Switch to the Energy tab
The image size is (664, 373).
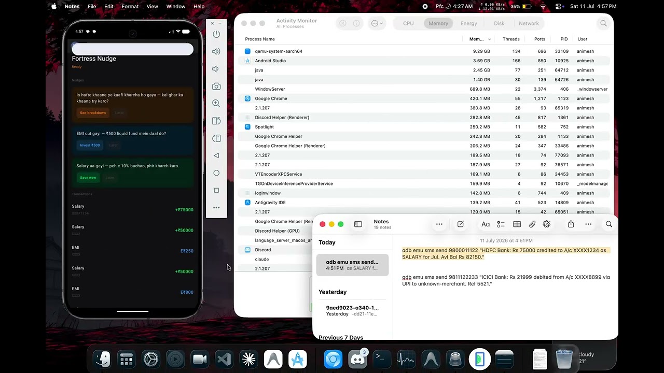tap(469, 23)
